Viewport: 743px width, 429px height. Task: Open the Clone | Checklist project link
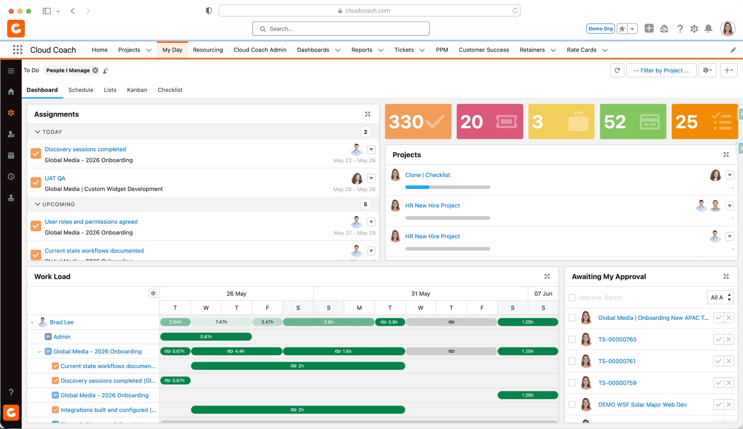coord(428,175)
